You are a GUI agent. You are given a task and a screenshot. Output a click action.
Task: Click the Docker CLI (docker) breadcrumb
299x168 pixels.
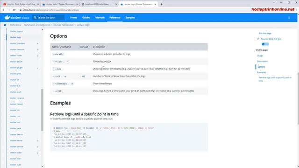tap(64, 25)
